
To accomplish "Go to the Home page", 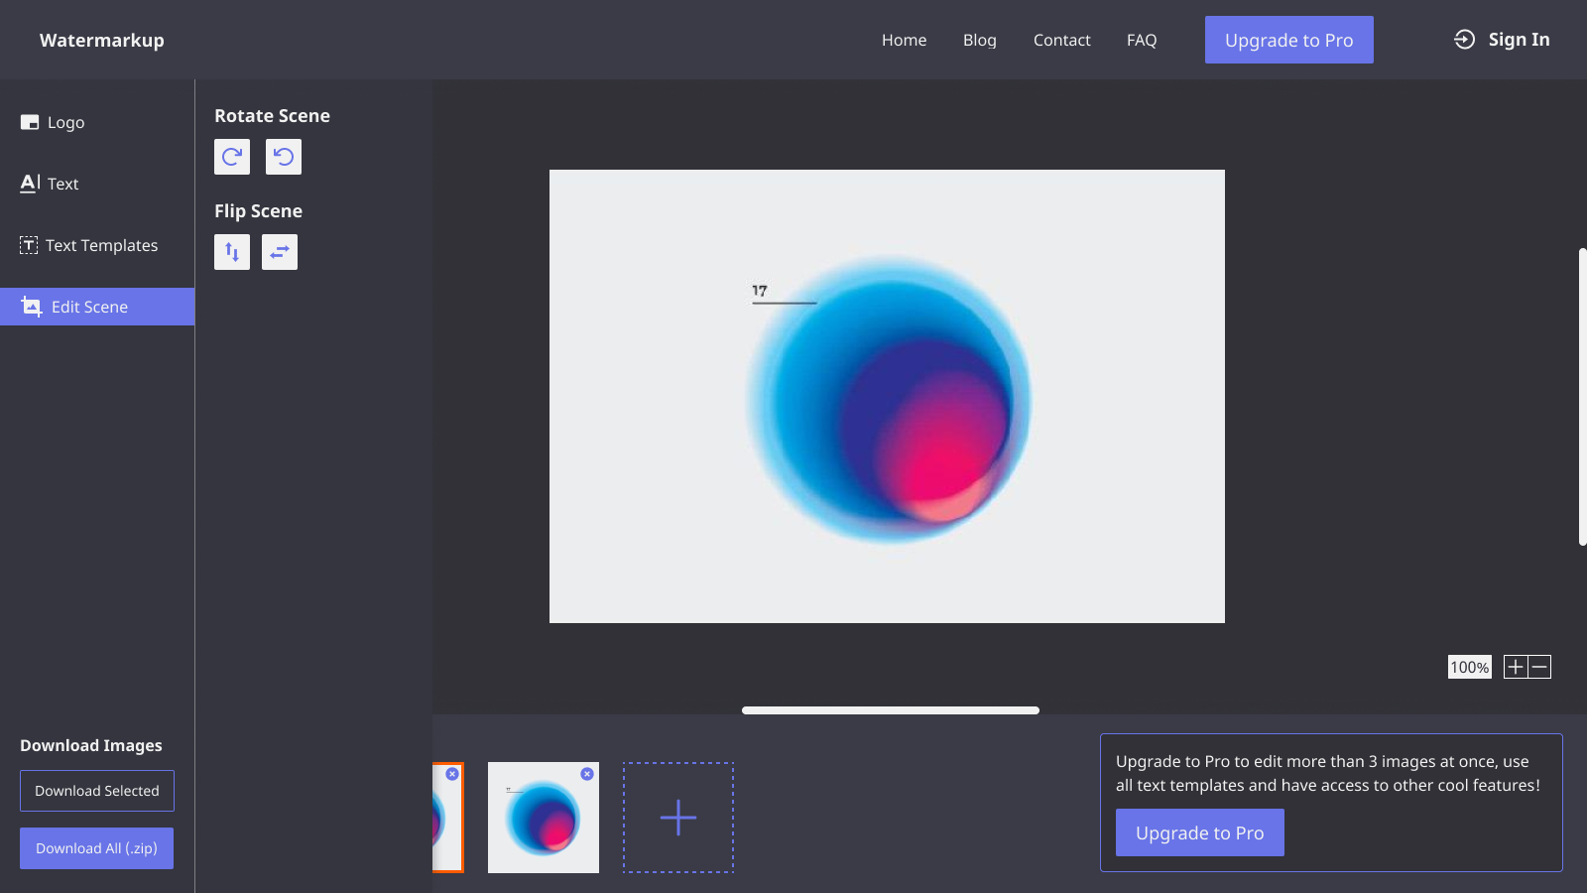I will pos(904,41).
